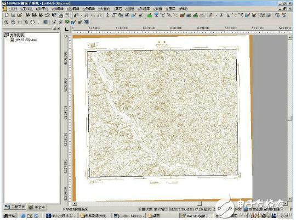
Task: Click the new file icon
Action: tap(7, 15)
